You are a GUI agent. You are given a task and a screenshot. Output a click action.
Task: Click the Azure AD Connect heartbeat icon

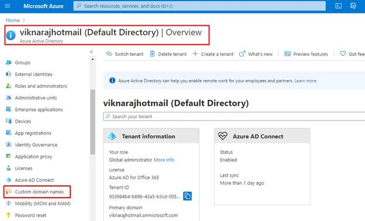pyautogui.click(x=222, y=136)
